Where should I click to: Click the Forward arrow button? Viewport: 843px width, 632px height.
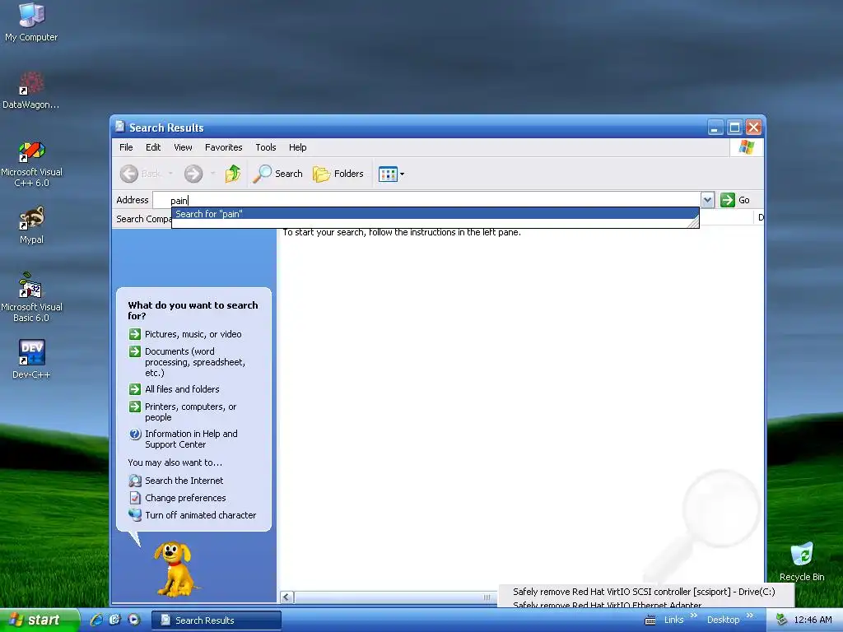click(193, 174)
